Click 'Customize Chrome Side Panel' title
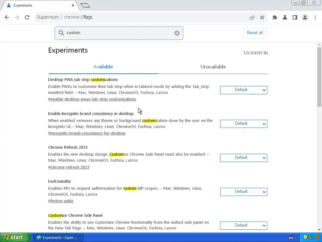322x242 pixels. [75, 215]
